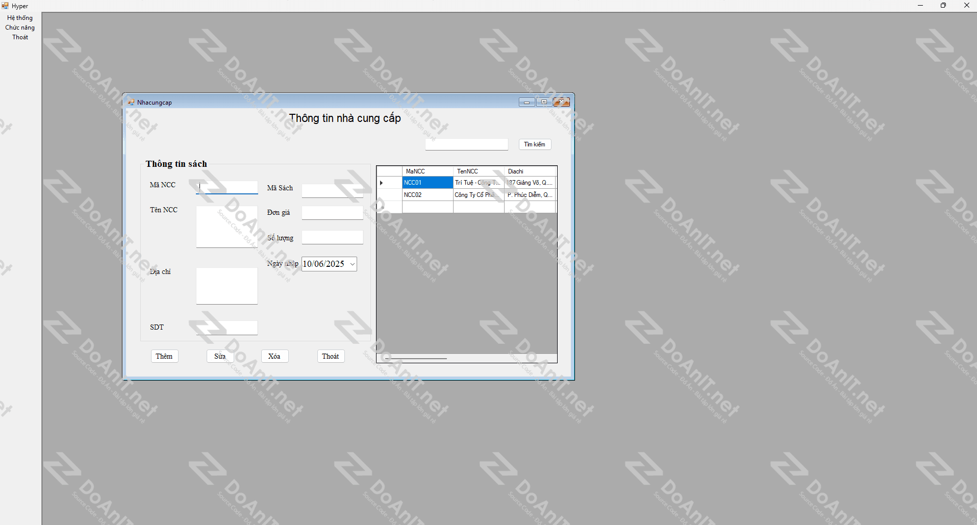Click the Thoát button in the form
Image resolution: width=977 pixels, height=525 pixels.
331,356
